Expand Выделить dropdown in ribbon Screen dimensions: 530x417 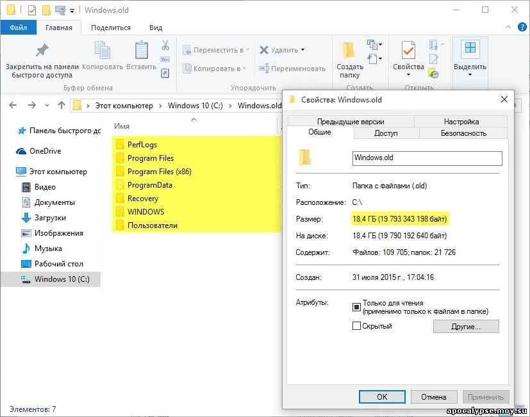470,75
